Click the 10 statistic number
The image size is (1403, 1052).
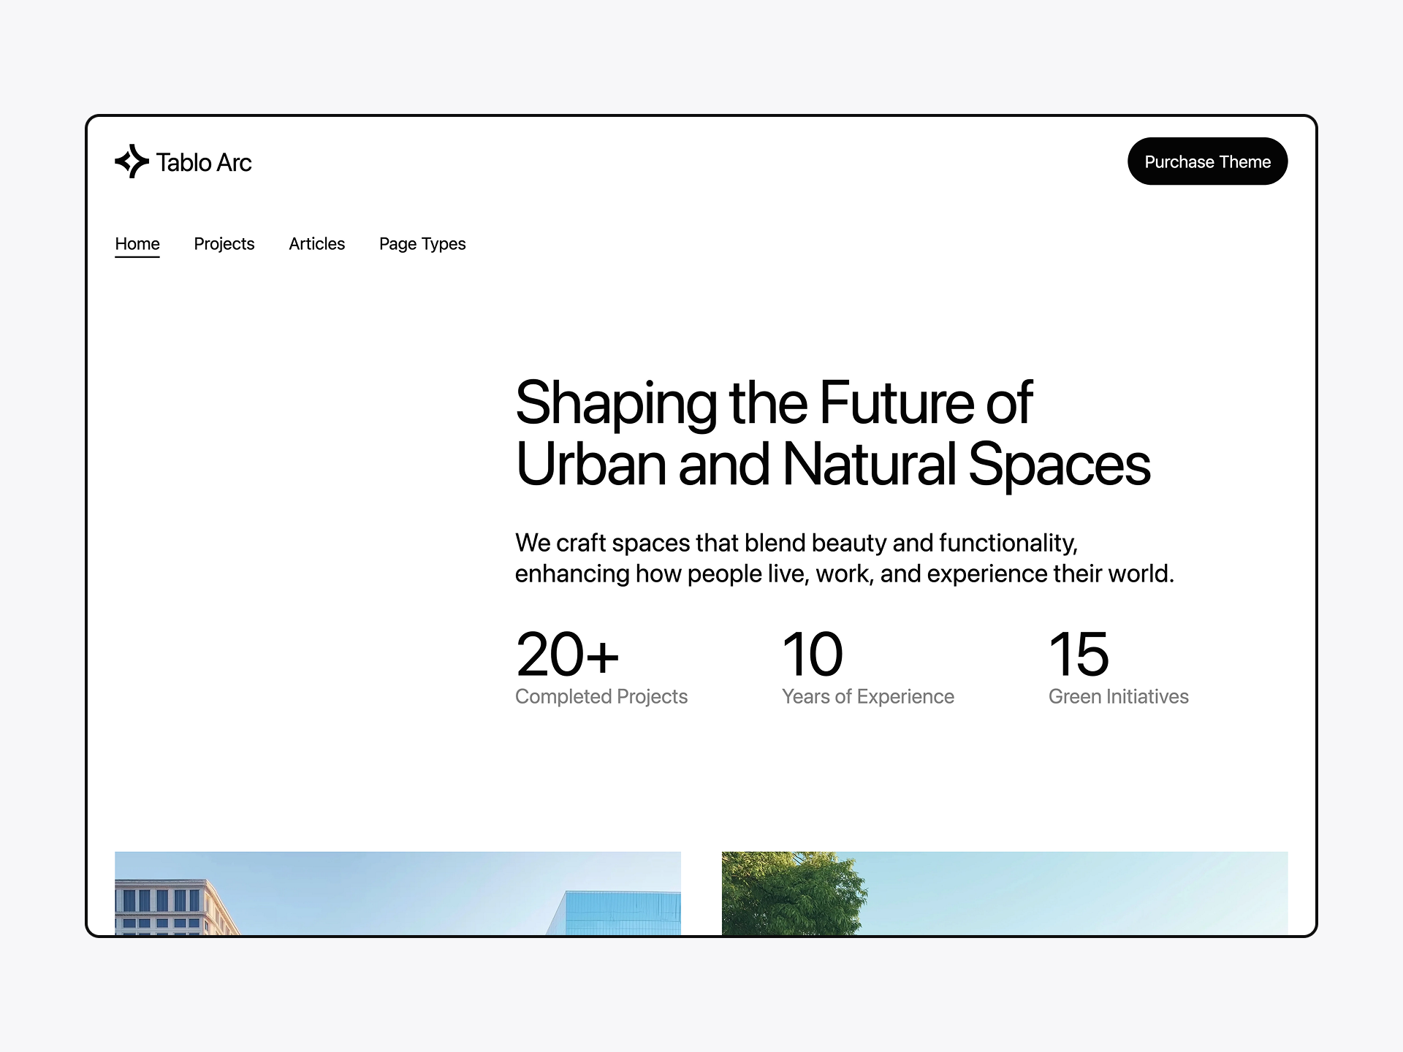812,655
